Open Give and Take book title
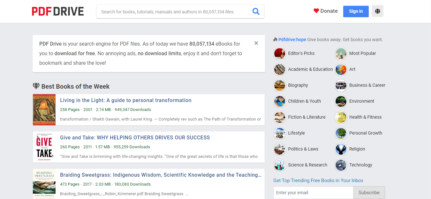Image resolution: width=431 pixels, height=199 pixels. [135, 138]
